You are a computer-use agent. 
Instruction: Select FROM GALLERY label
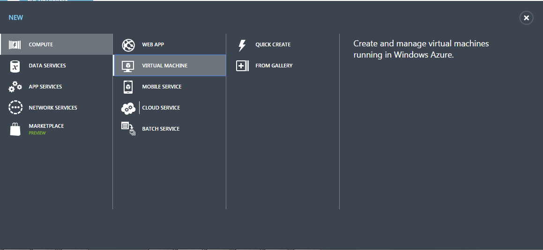pos(274,66)
